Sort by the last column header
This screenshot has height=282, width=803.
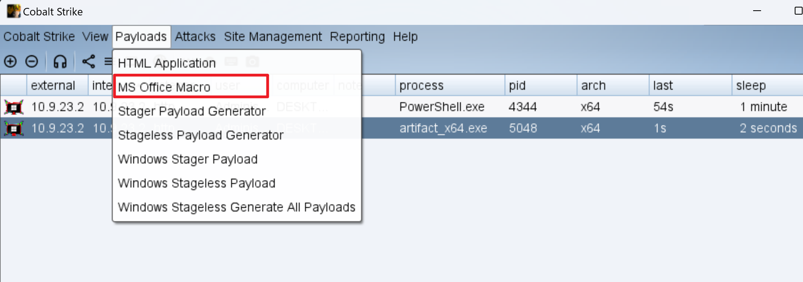coord(690,85)
